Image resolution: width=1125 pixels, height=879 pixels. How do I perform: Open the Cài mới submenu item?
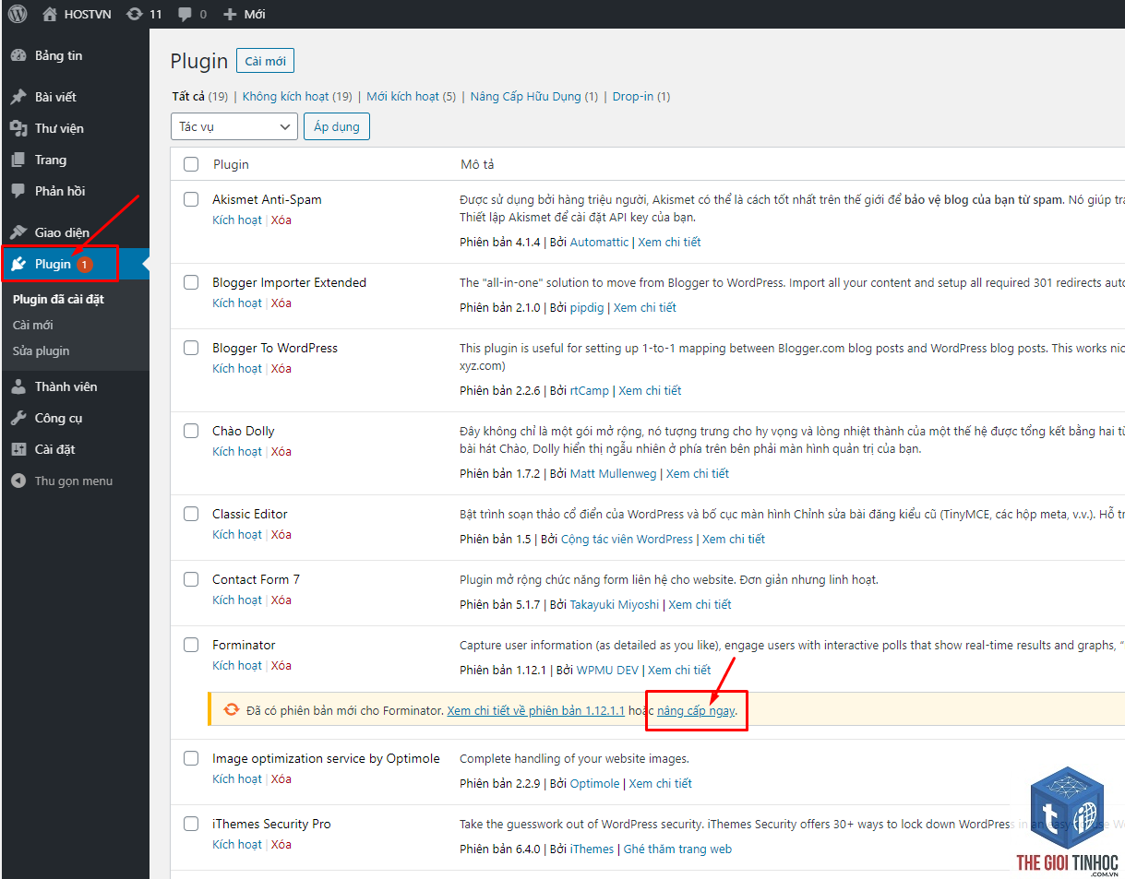pos(33,325)
